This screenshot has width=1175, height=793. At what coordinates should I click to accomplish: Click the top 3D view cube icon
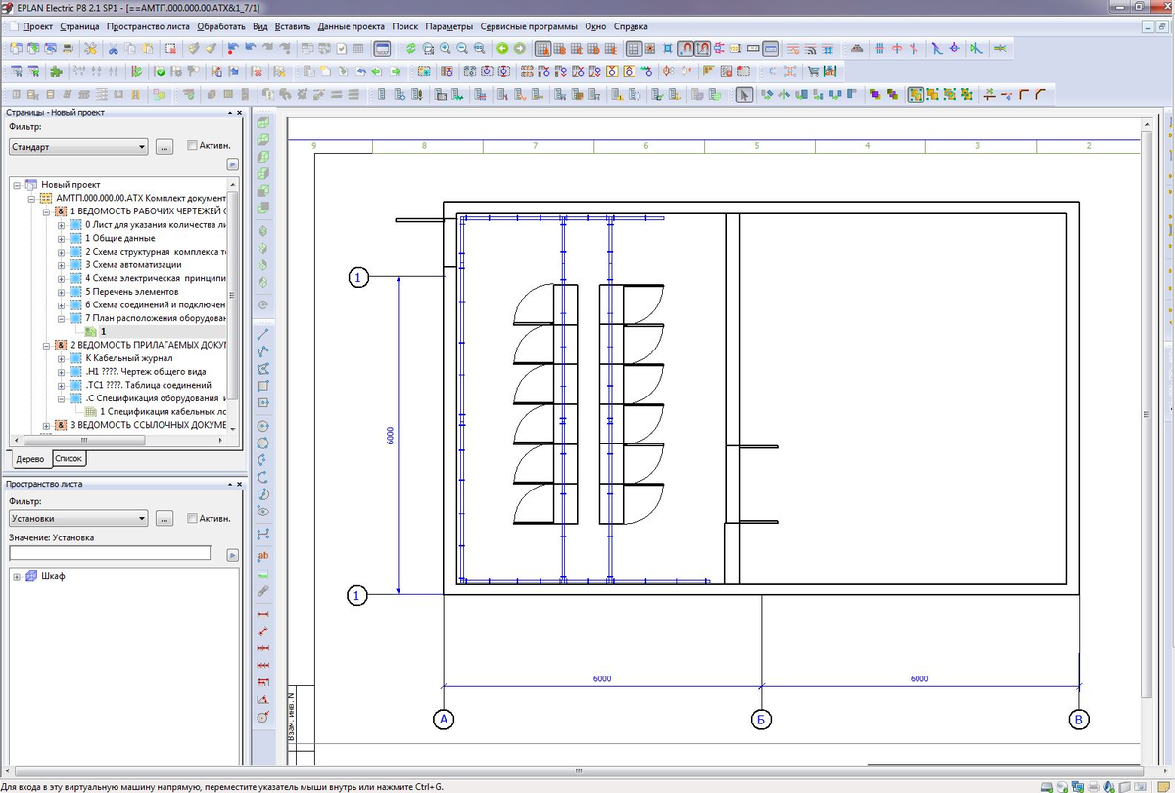click(x=262, y=122)
